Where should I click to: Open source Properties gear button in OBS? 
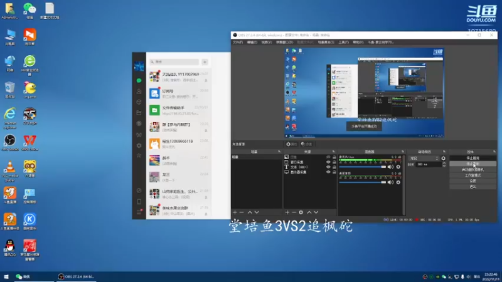[291, 144]
